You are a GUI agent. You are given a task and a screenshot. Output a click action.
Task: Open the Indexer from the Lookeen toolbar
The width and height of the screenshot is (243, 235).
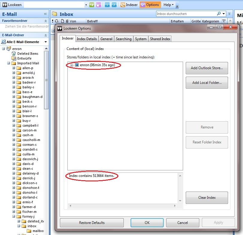click(129, 5)
